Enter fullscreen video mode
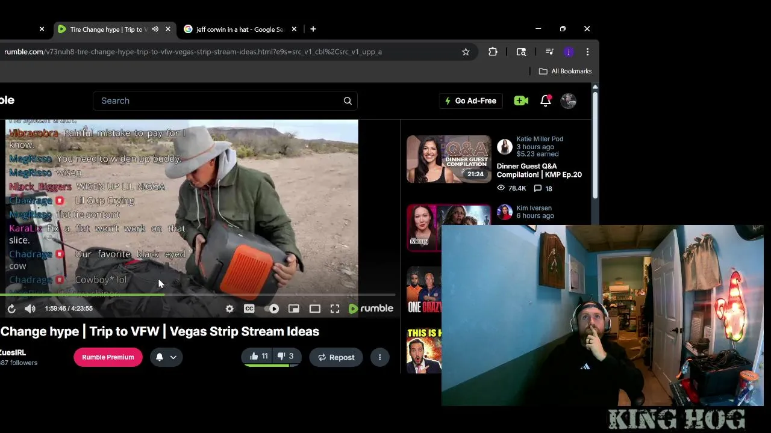Screen dimensions: 771x433 click(335, 309)
